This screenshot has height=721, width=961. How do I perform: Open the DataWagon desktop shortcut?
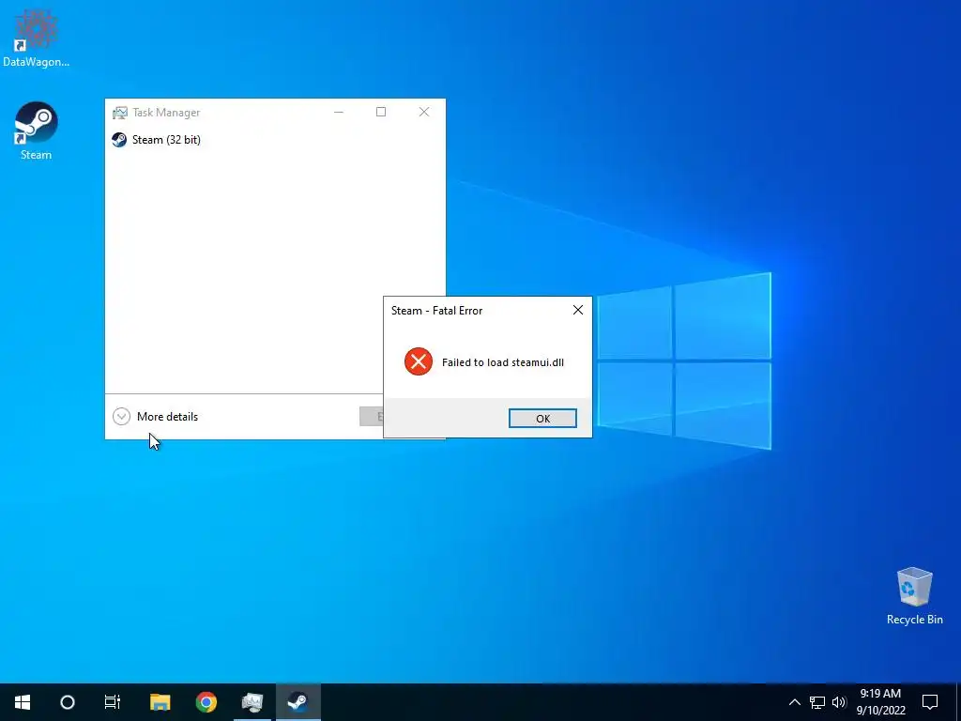click(37, 37)
